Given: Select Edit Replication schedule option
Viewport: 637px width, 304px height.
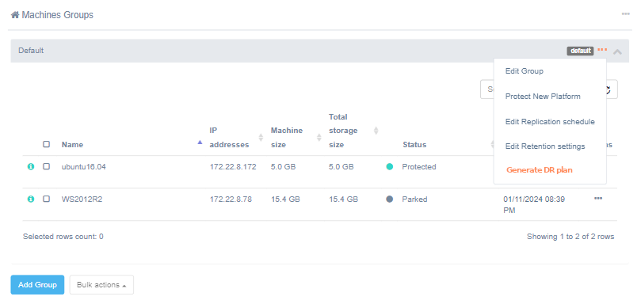Looking at the screenshot, I should [x=550, y=122].
